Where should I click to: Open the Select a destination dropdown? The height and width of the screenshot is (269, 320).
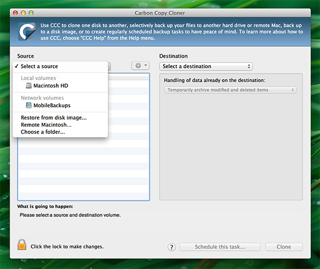tap(206, 66)
